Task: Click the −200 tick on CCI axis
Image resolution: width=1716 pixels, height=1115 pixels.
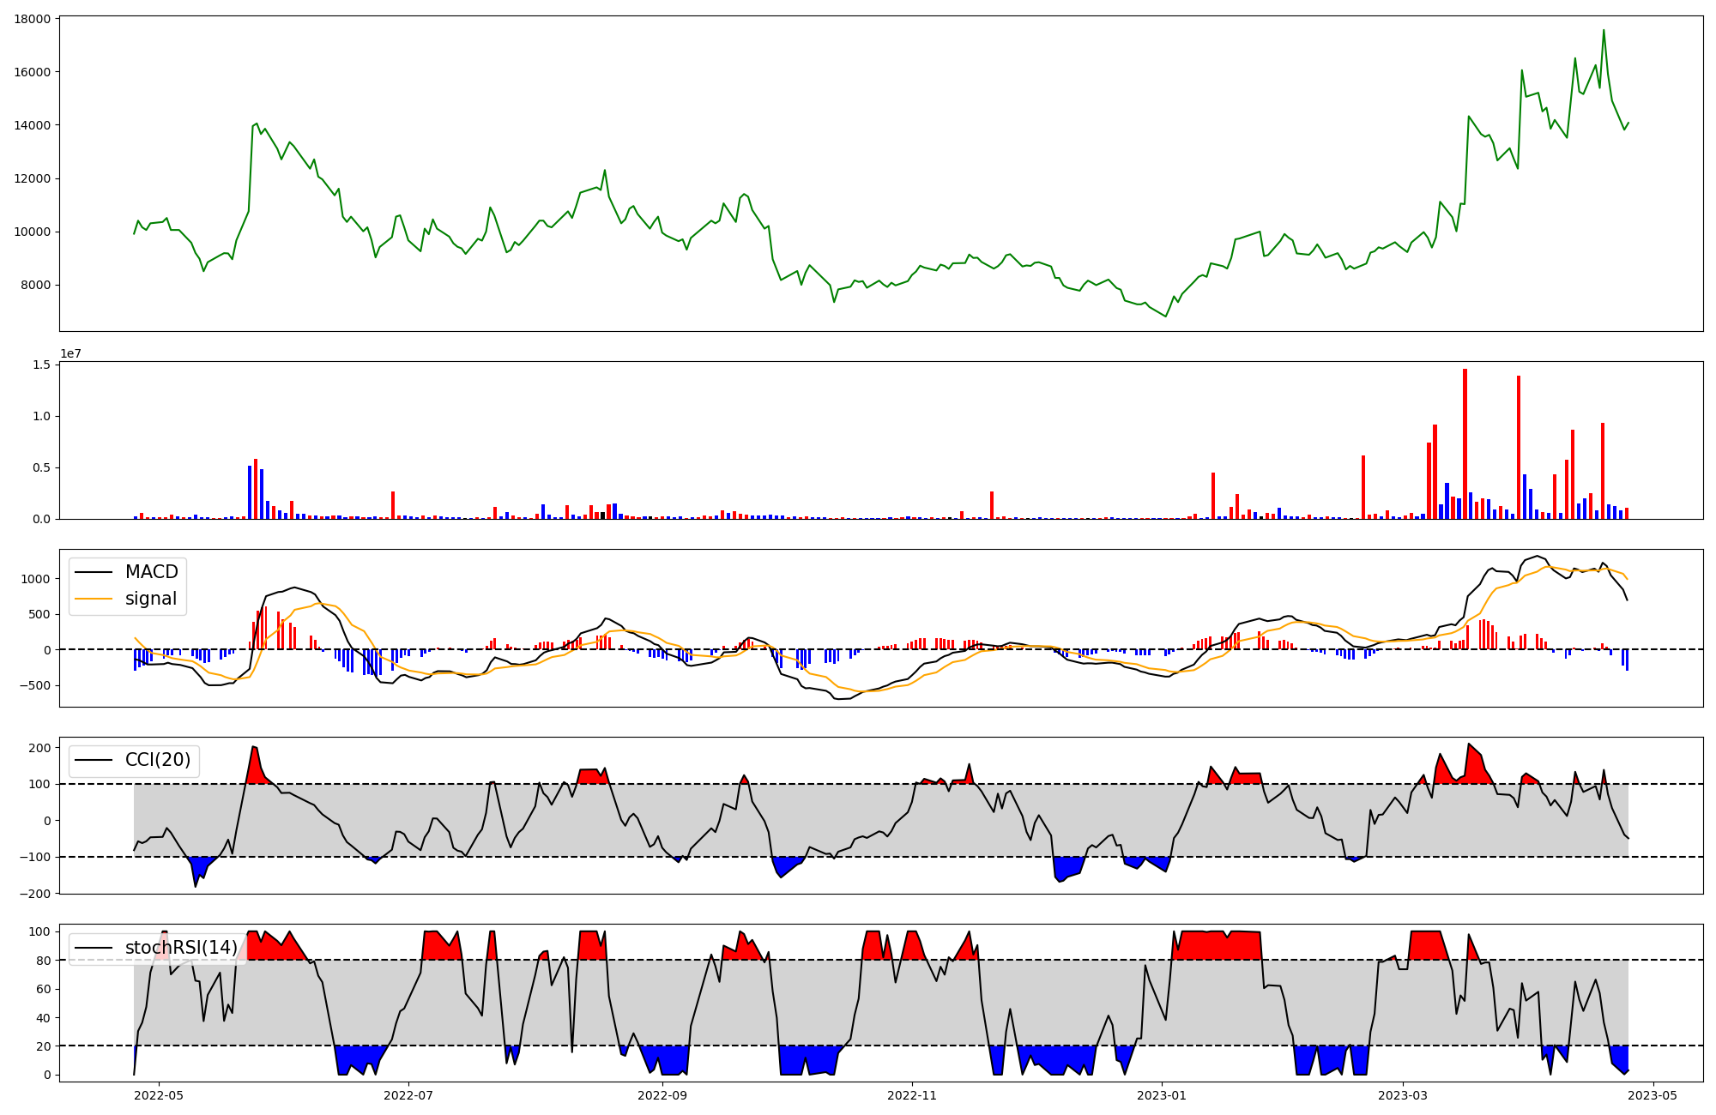Action: pos(34,893)
